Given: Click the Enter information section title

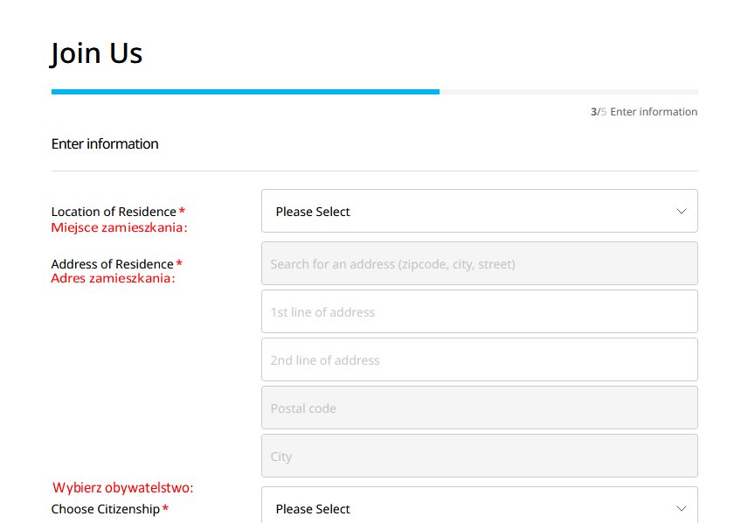Looking at the screenshot, I should tap(105, 143).
